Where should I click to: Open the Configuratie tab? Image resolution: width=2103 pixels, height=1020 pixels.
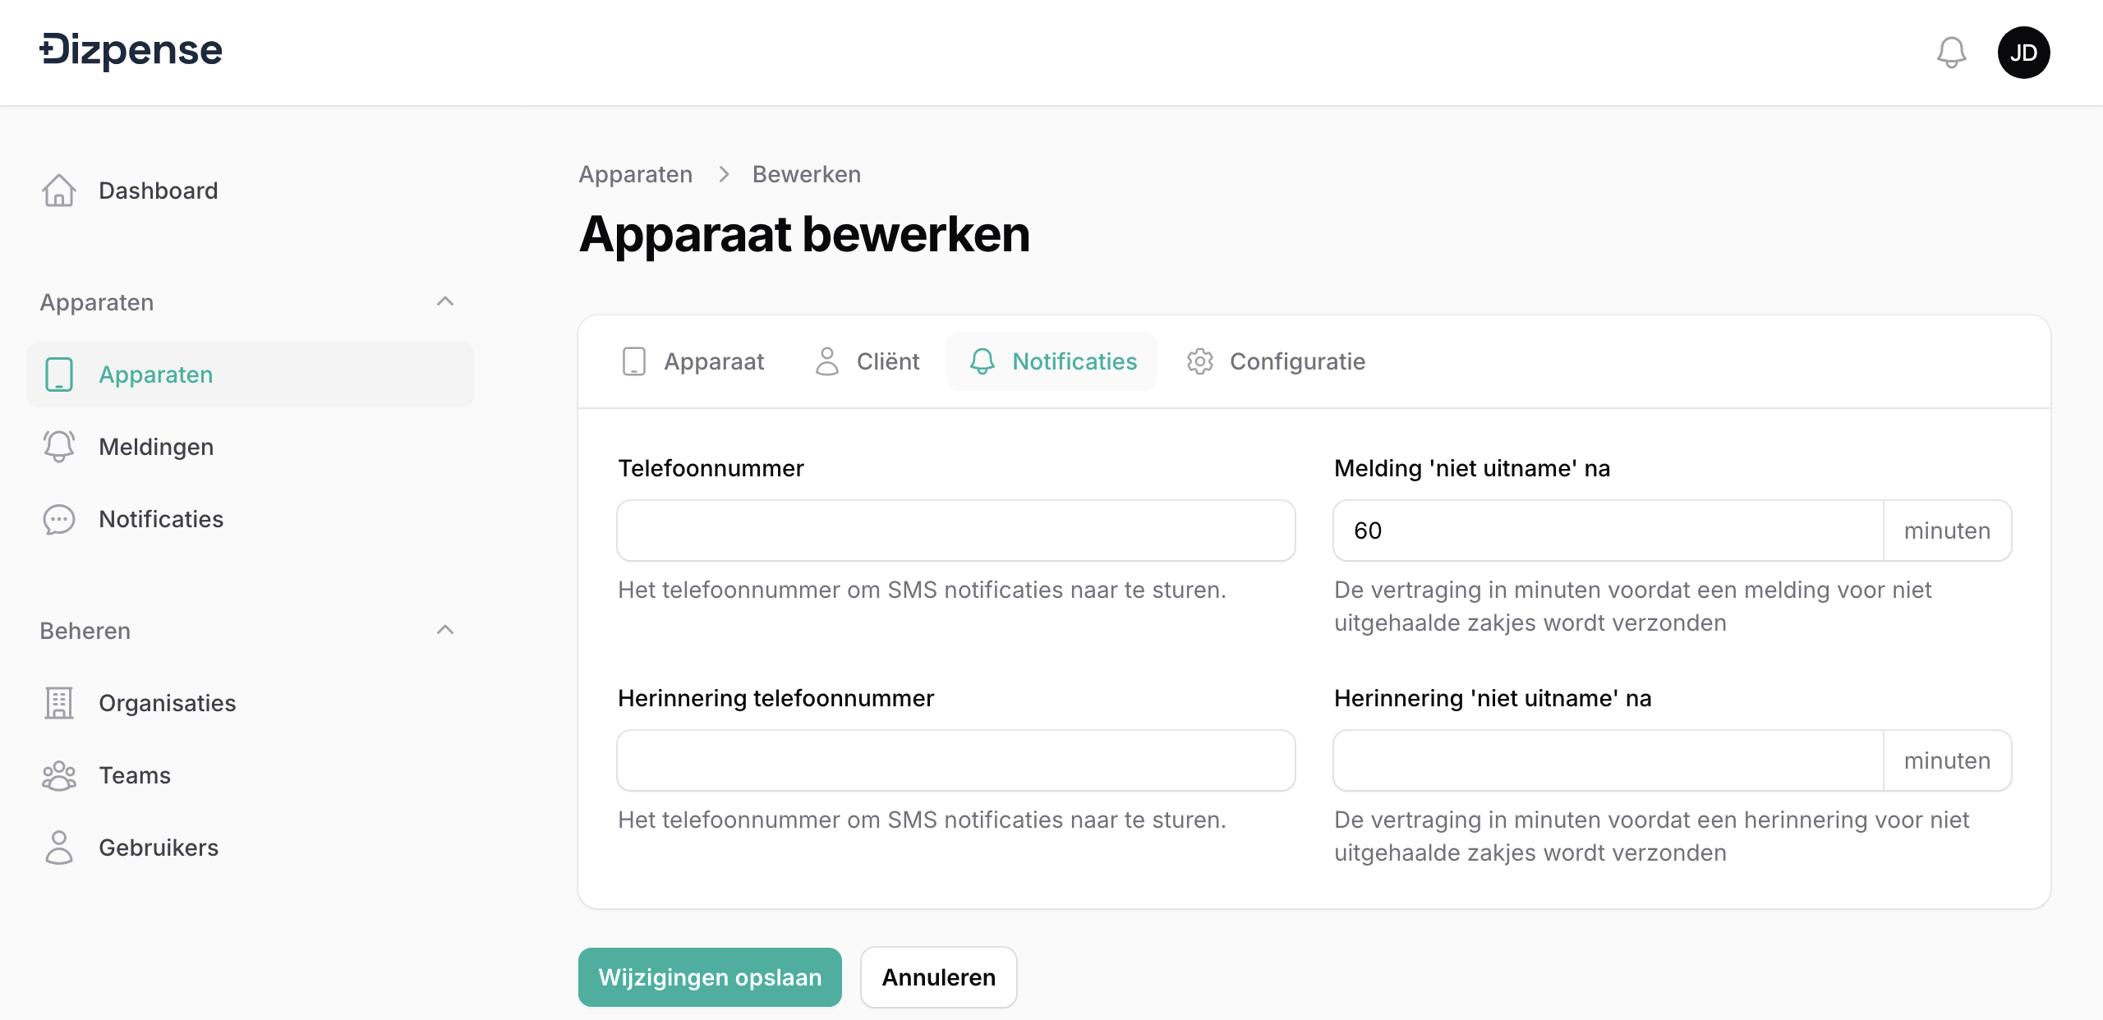pyautogui.click(x=1276, y=361)
